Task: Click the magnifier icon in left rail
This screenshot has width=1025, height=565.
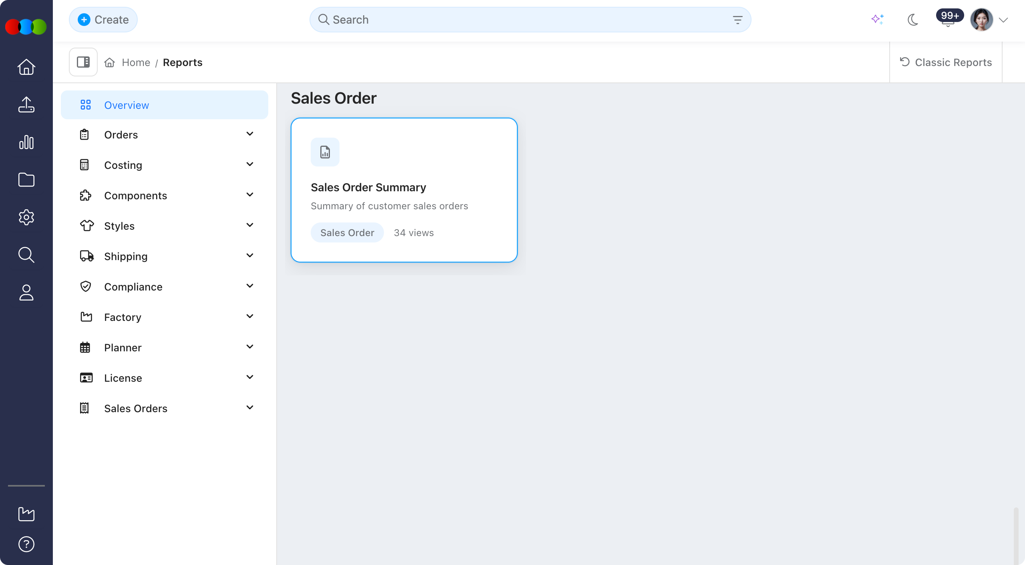Action: coord(26,255)
